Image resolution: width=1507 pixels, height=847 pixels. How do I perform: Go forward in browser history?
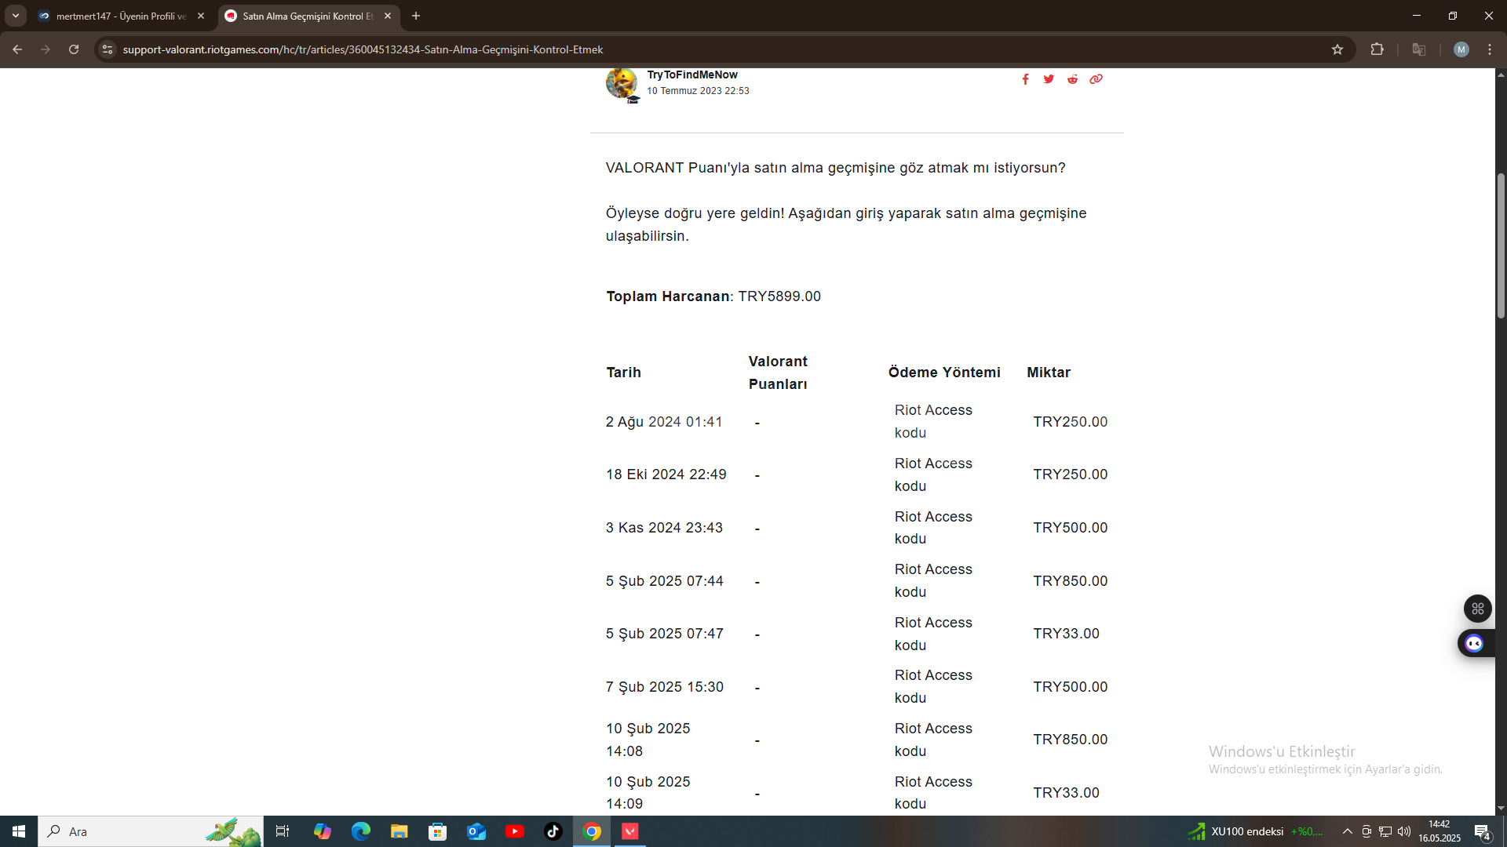(x=46, y=49)
